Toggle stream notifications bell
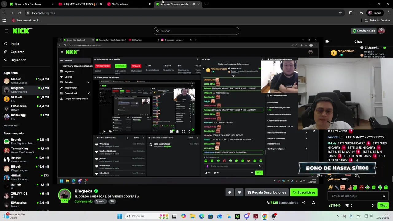This screenshot has height=221, width=393. pyautogui.click(x=229, y=192)
